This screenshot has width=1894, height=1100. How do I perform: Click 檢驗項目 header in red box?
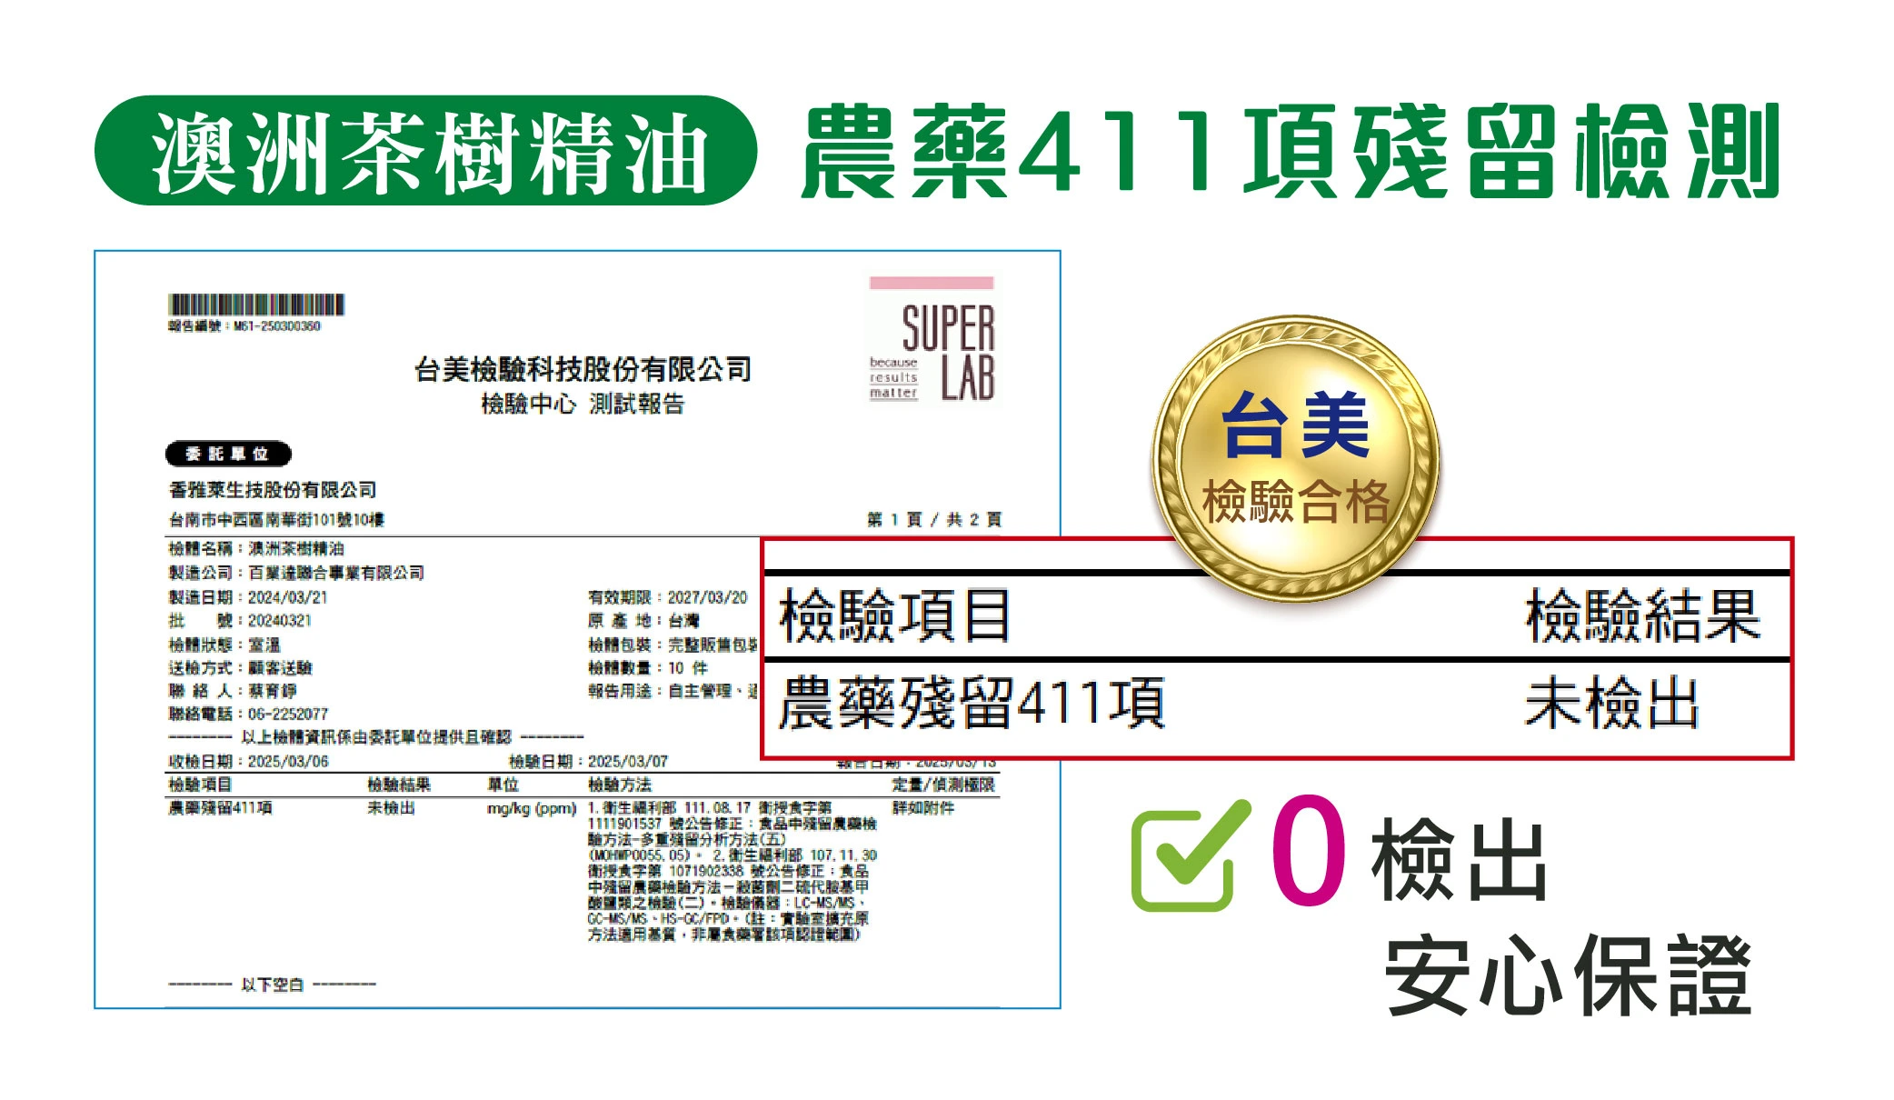[895, 616]
